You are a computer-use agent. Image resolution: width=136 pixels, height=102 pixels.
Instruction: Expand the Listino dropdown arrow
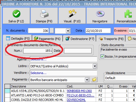click(95, 66)
